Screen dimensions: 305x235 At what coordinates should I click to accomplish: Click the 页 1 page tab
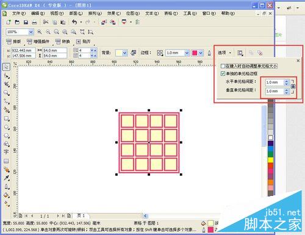81,215
